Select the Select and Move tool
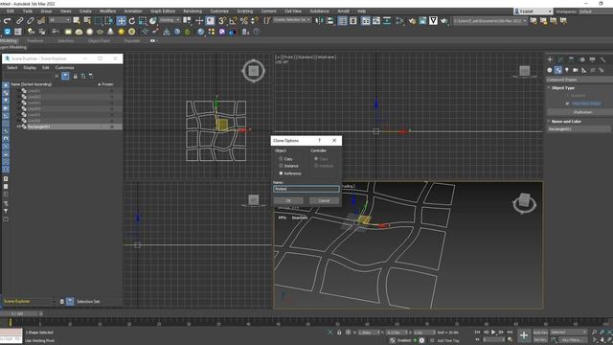This screenshot has width=613, height=345. [122, 21]
